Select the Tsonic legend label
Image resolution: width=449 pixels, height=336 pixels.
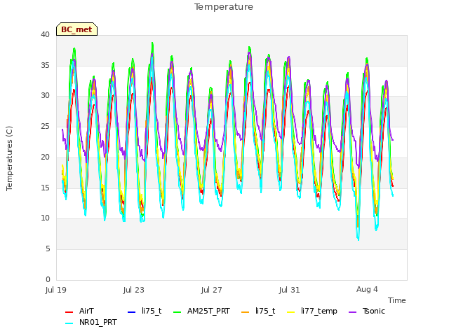[x=374, y=311]
